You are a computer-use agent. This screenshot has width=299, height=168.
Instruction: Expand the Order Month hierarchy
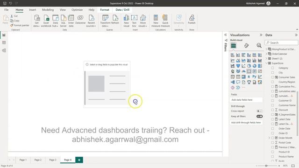pyautogui.click(x=269, y=138)
